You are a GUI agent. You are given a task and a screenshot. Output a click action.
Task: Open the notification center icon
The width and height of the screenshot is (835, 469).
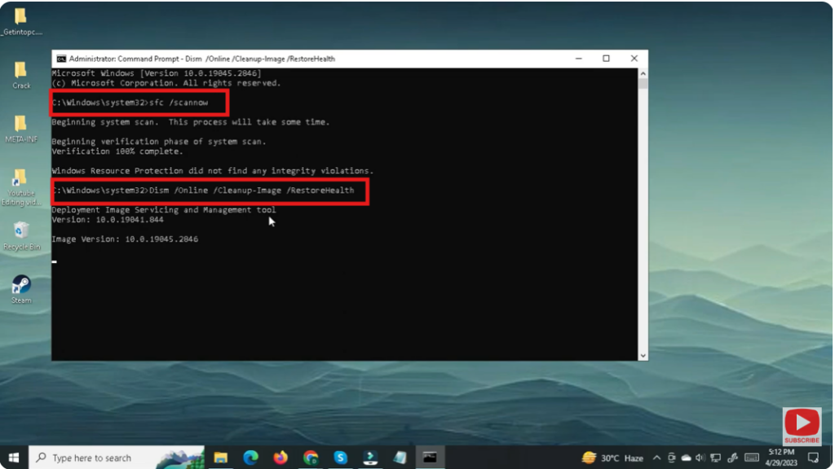point(812,458)
